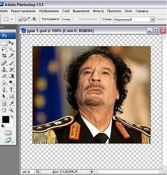
Task: Open the Стиль dropdown arrow
Action: point(152,19)
